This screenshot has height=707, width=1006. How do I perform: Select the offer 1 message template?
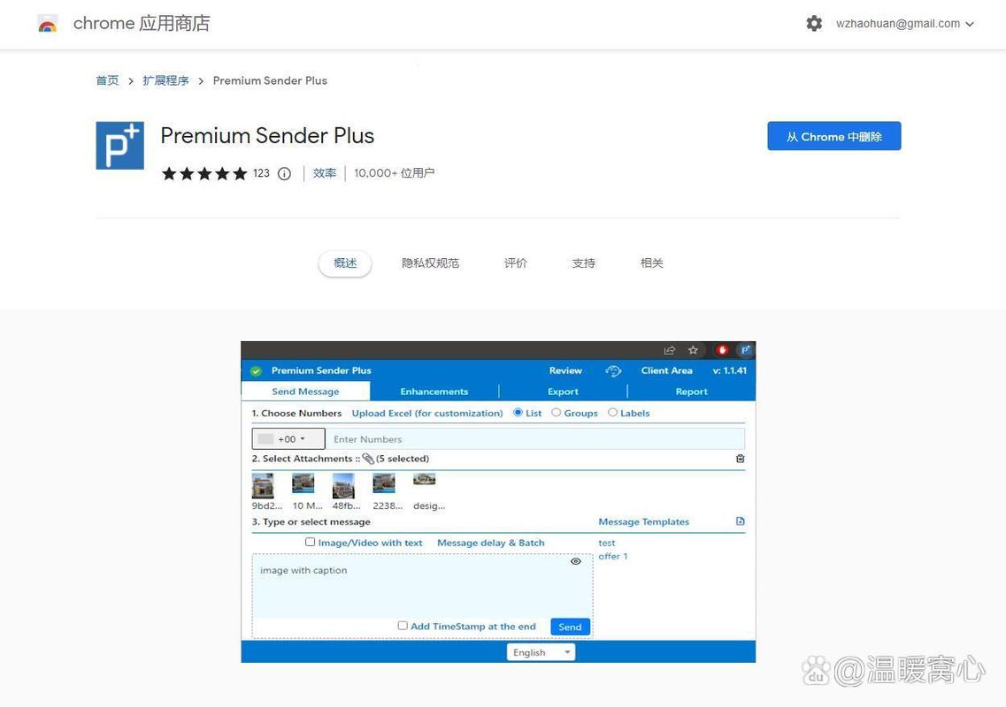(613, 557)
